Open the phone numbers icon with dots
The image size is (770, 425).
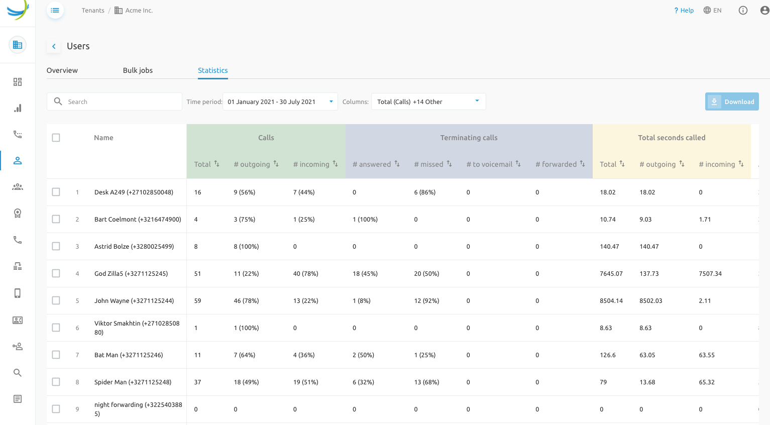18,134
